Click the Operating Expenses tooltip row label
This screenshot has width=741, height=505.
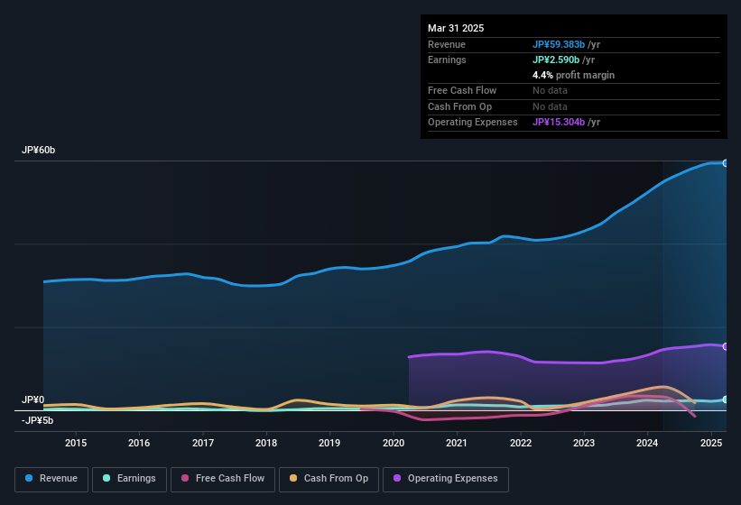473,123
